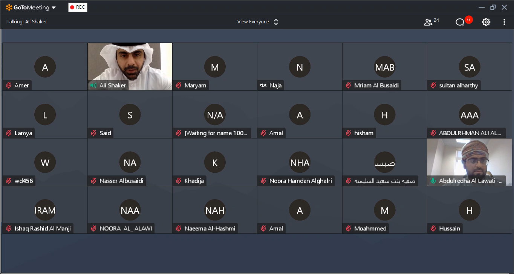Click the speaker icon next to Ali Shaker
The image size is (514, 274).
pyautogui.click(x=93, y=85)
